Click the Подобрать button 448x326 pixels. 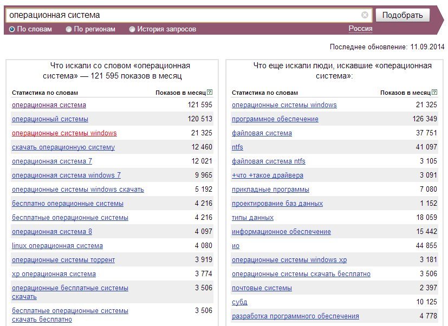pyautogui.click(x=402, y=15)
